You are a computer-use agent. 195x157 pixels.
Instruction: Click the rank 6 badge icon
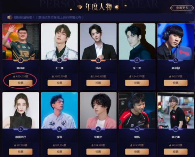(x=21, y=129)
